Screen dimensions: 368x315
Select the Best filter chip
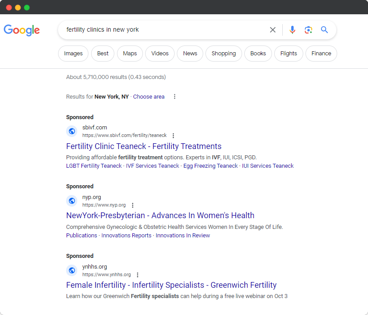pos(103,54)
